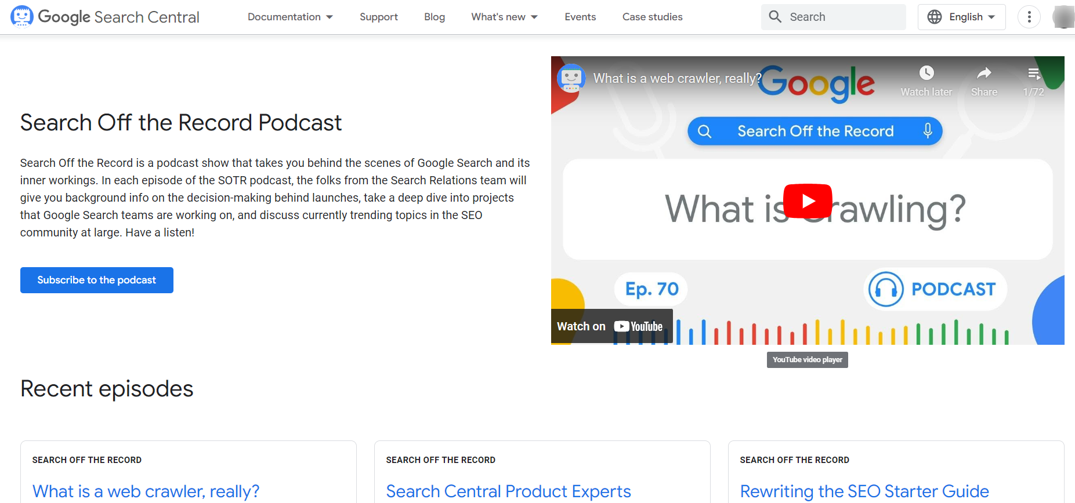1075x503 pixels.
Task: Open 'What is a web crawler, really?' episode card
Action: tap(146, 491)
